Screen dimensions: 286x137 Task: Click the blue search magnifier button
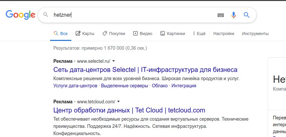pyautogui.click(x=246, y=15)
